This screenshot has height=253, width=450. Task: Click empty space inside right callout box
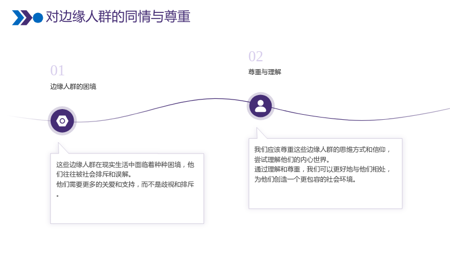point(326,196)
